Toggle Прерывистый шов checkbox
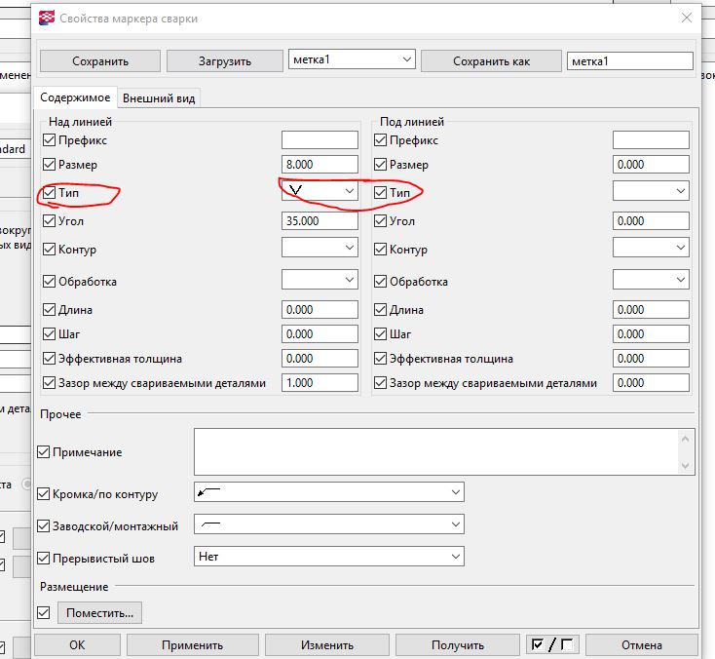The width and height of the screenshot is (715, 659). pyautogui.click(x=43, y=559)
